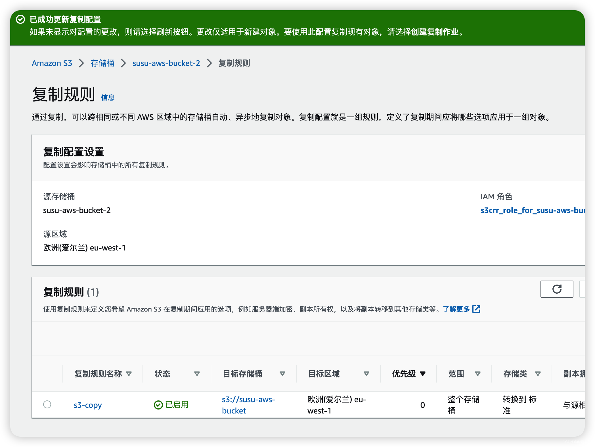Click the 源区域 label
Image resolution: width=595 pixels, height=447 pixels.
pyautogui.click(x=55, y=234)
